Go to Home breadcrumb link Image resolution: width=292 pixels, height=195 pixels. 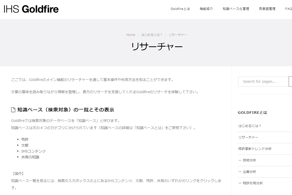(131, 35)
